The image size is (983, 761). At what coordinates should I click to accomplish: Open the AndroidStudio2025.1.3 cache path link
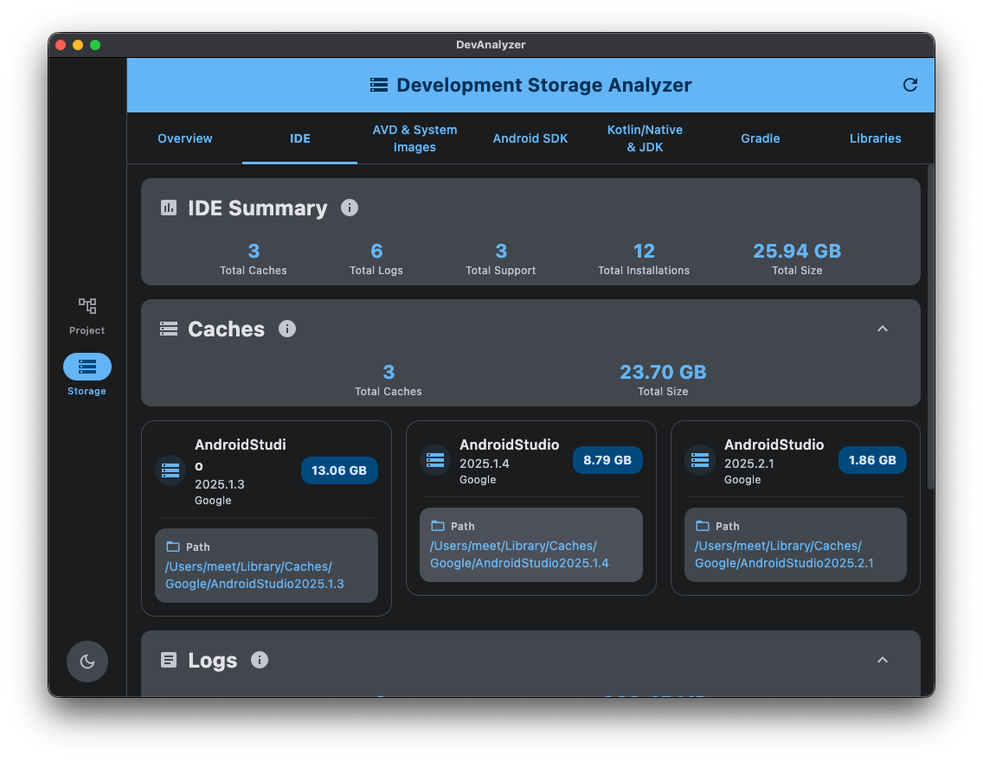[x=254, y=575]
